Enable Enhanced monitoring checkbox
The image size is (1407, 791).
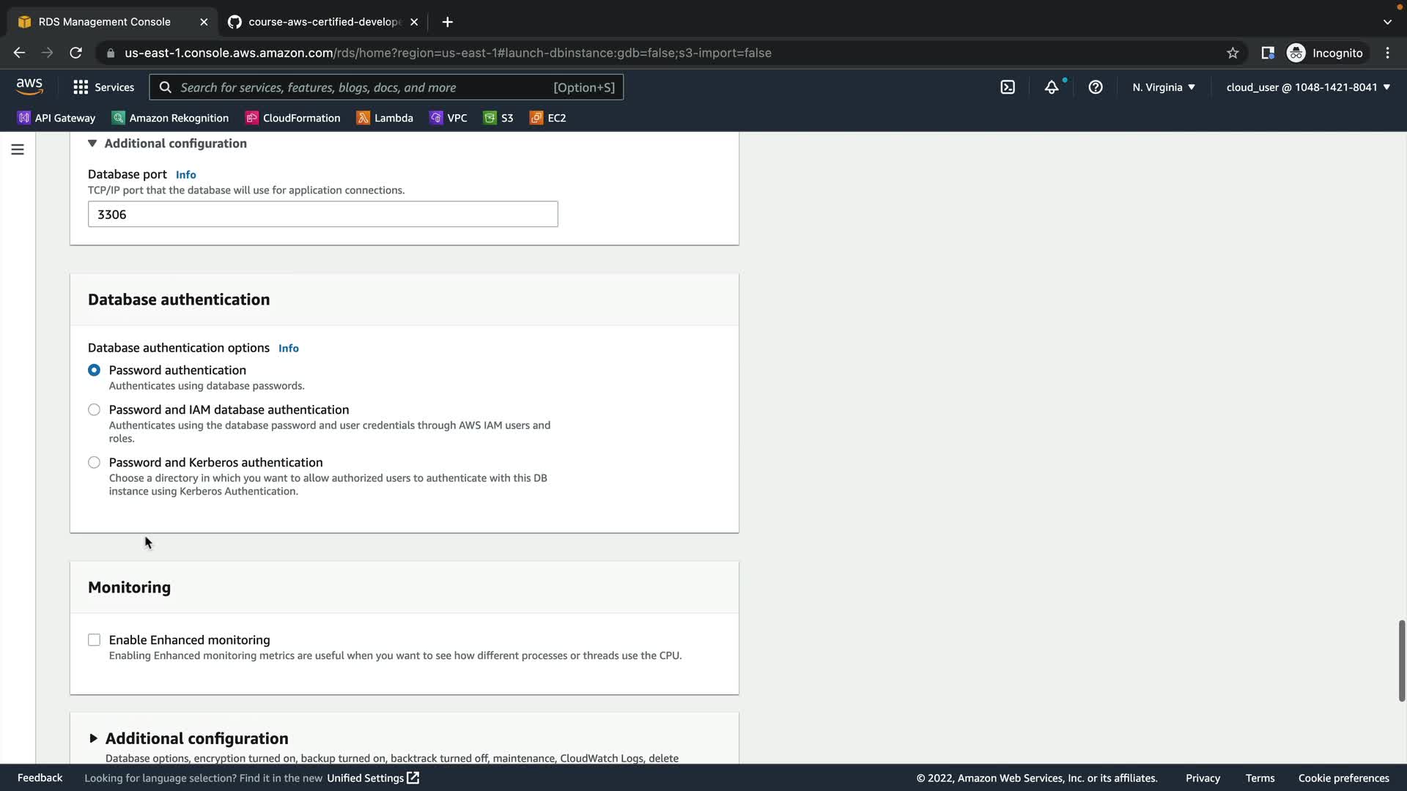[94, 640]
